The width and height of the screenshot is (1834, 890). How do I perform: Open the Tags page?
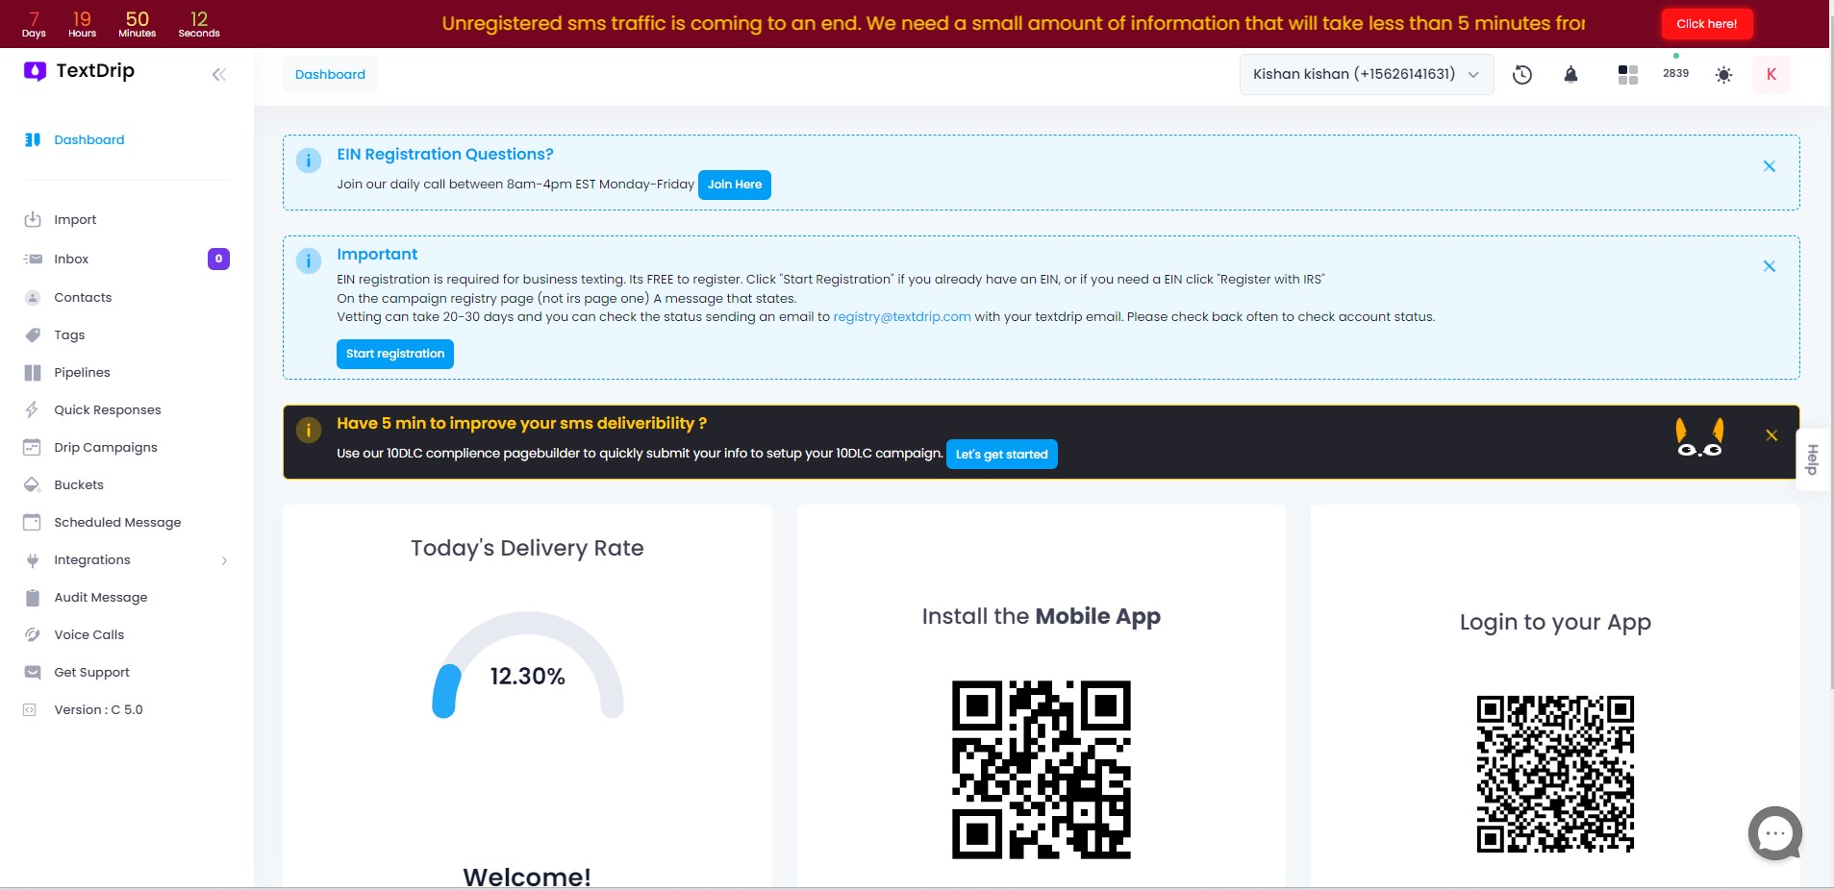pos(69,334)
